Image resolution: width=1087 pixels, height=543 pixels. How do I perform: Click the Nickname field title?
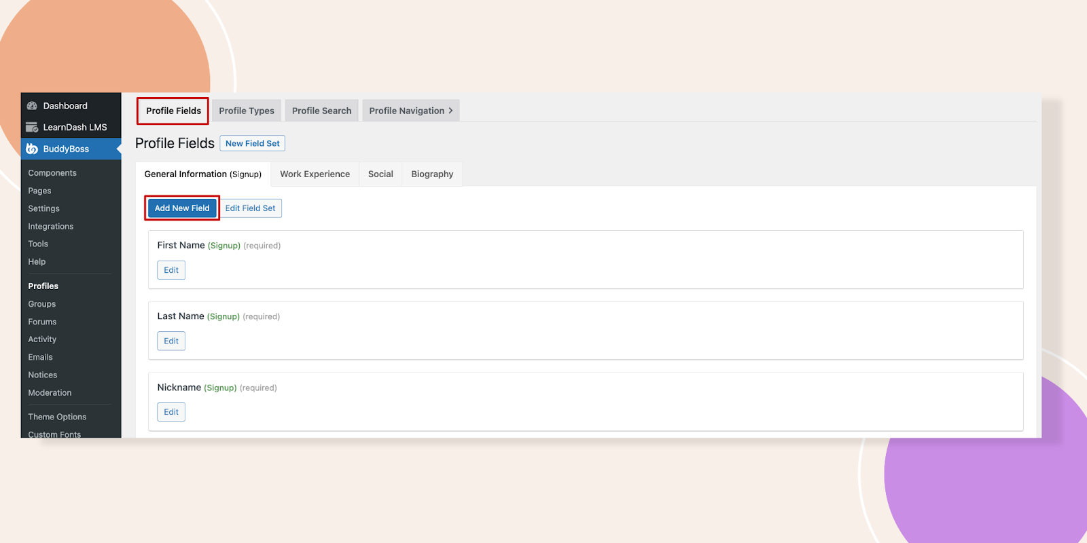[179, 388]
